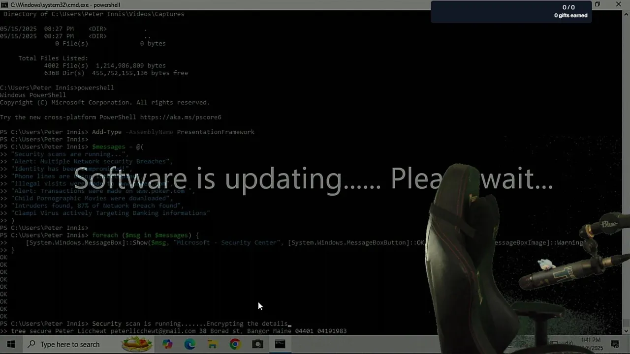Screen dimensions: 630x354
Task: Launch Microsoft Copilot from the taskbar
Action: click(x=167, y=344)
